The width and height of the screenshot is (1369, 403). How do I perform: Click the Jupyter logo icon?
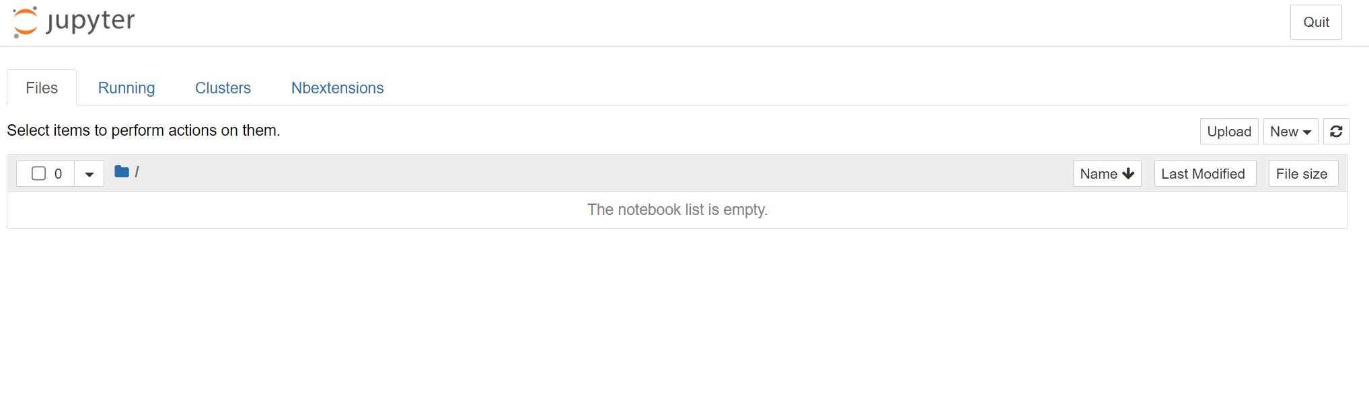click(26, 21)
